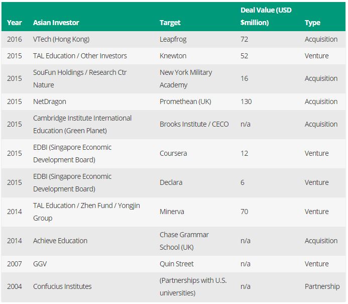
Task: Click the Type column header
Action: click(312, 23)
